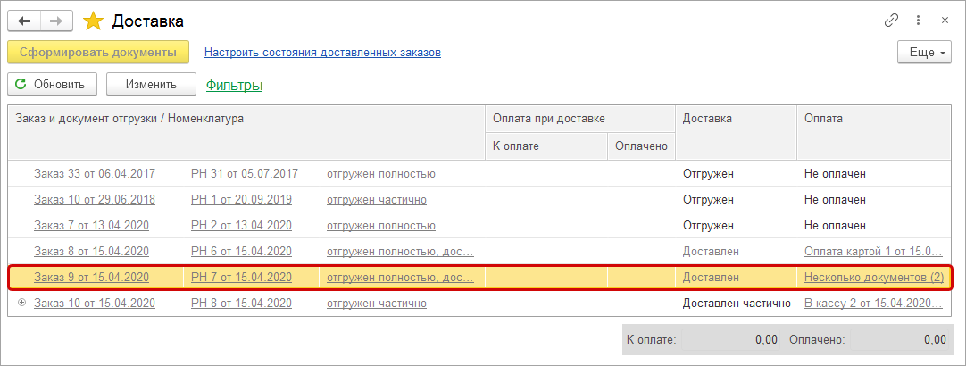Add Доставка to favorites with star

(93, 20)
